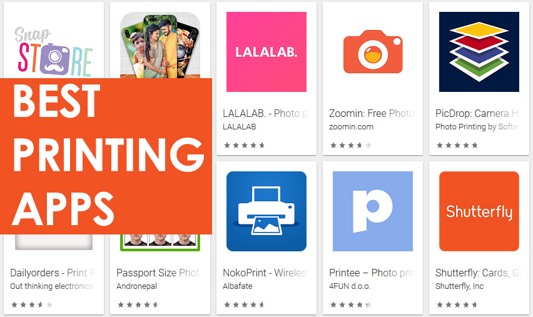Open the LALALAB. - Photo title link
Viewport: 533px width, 317px height.
[265, 113]
